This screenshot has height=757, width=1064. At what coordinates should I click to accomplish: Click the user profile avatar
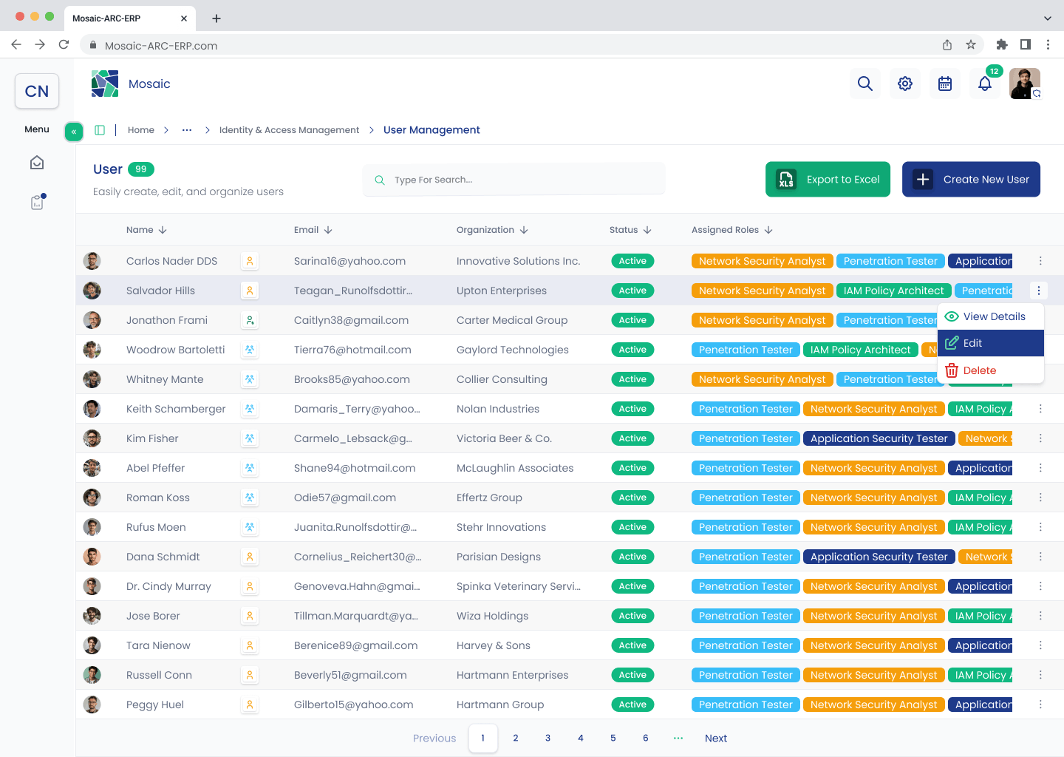tap(1025, 84)
